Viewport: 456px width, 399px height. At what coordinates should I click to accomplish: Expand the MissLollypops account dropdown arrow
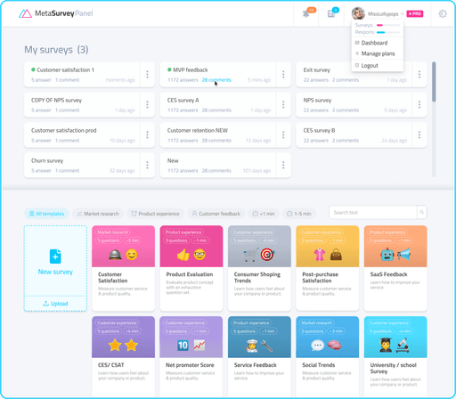[403, 13]
